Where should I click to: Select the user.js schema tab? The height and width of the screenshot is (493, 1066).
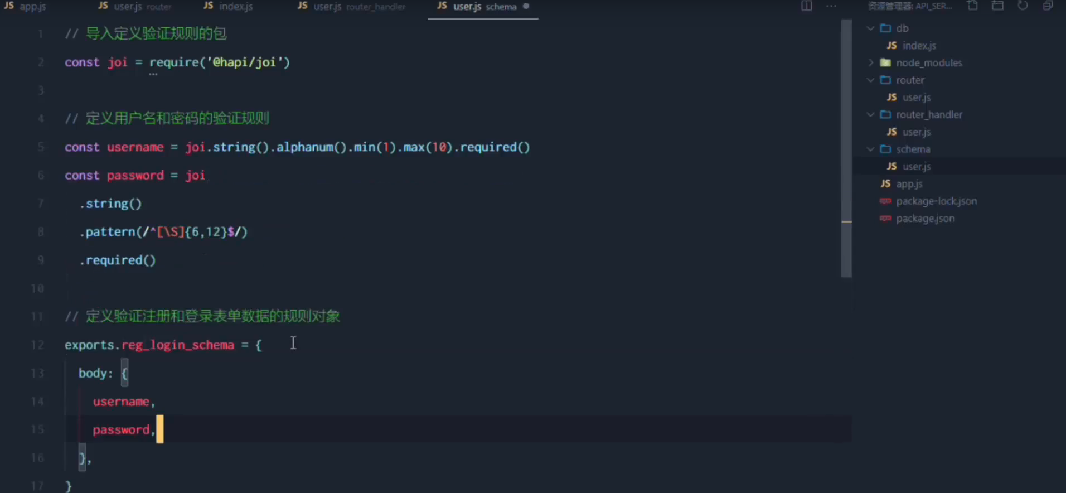[x=483, y=7]
